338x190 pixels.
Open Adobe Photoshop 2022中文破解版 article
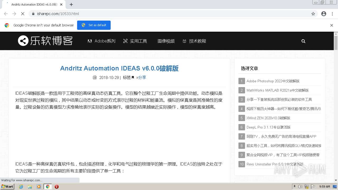pos(273,81)
